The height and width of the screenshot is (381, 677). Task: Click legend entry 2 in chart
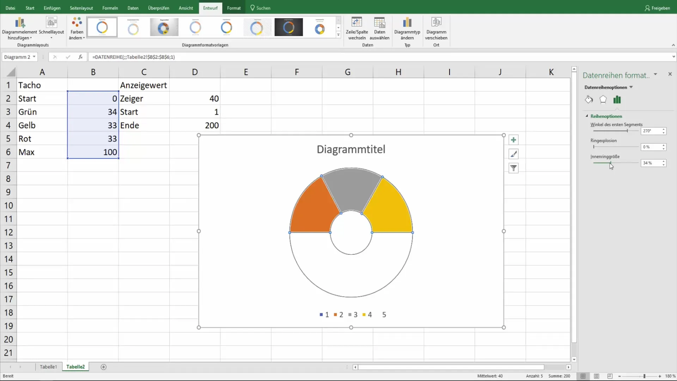[x=338, y=315]
